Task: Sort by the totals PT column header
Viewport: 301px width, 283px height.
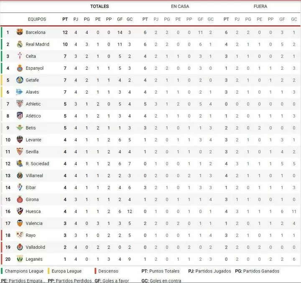Action: [65, 19]
